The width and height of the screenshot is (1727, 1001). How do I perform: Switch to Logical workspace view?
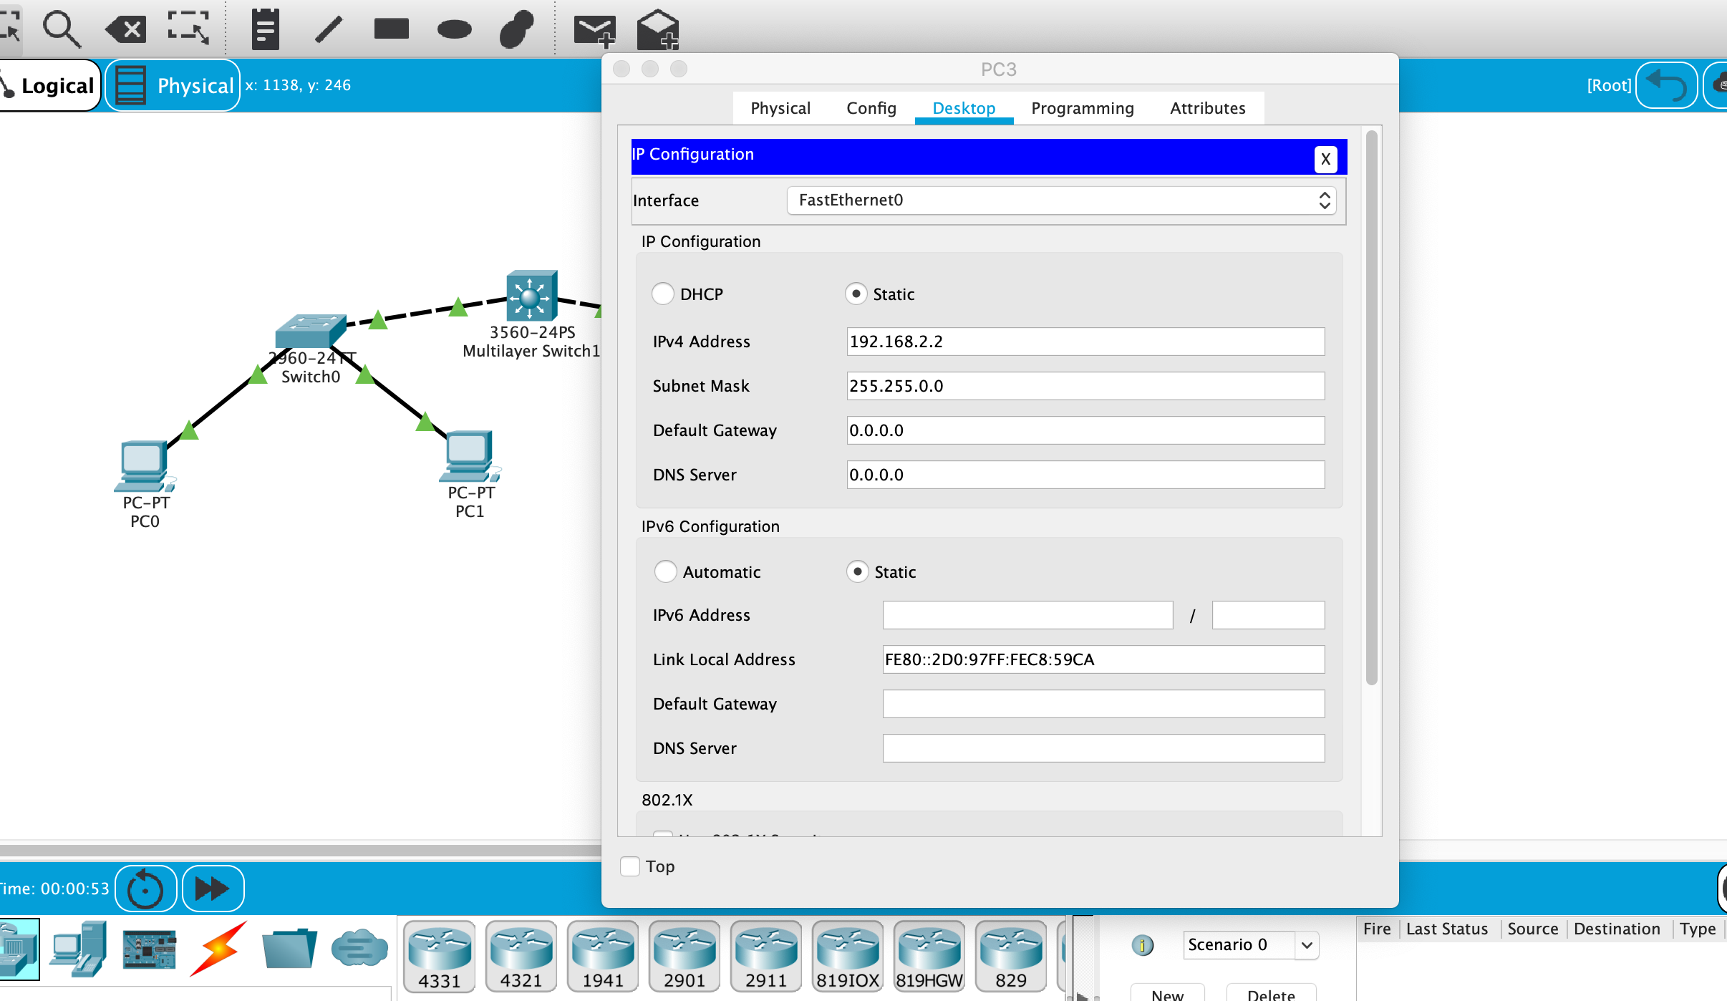(x=49, y=85)
